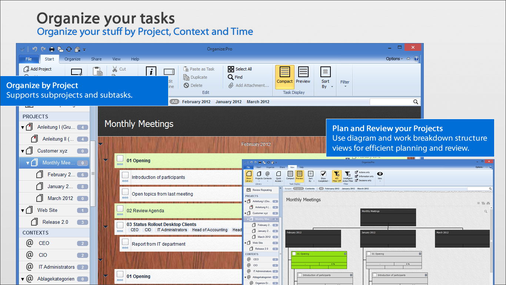Click the Duplicate command

point(195,77)
